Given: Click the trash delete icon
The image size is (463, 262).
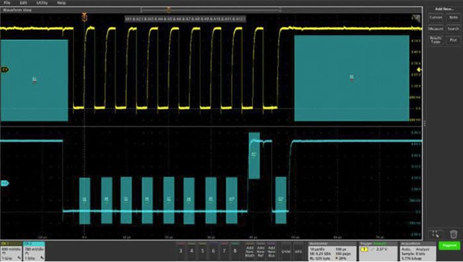Looking at the screenshot, I should pos(454,234).
